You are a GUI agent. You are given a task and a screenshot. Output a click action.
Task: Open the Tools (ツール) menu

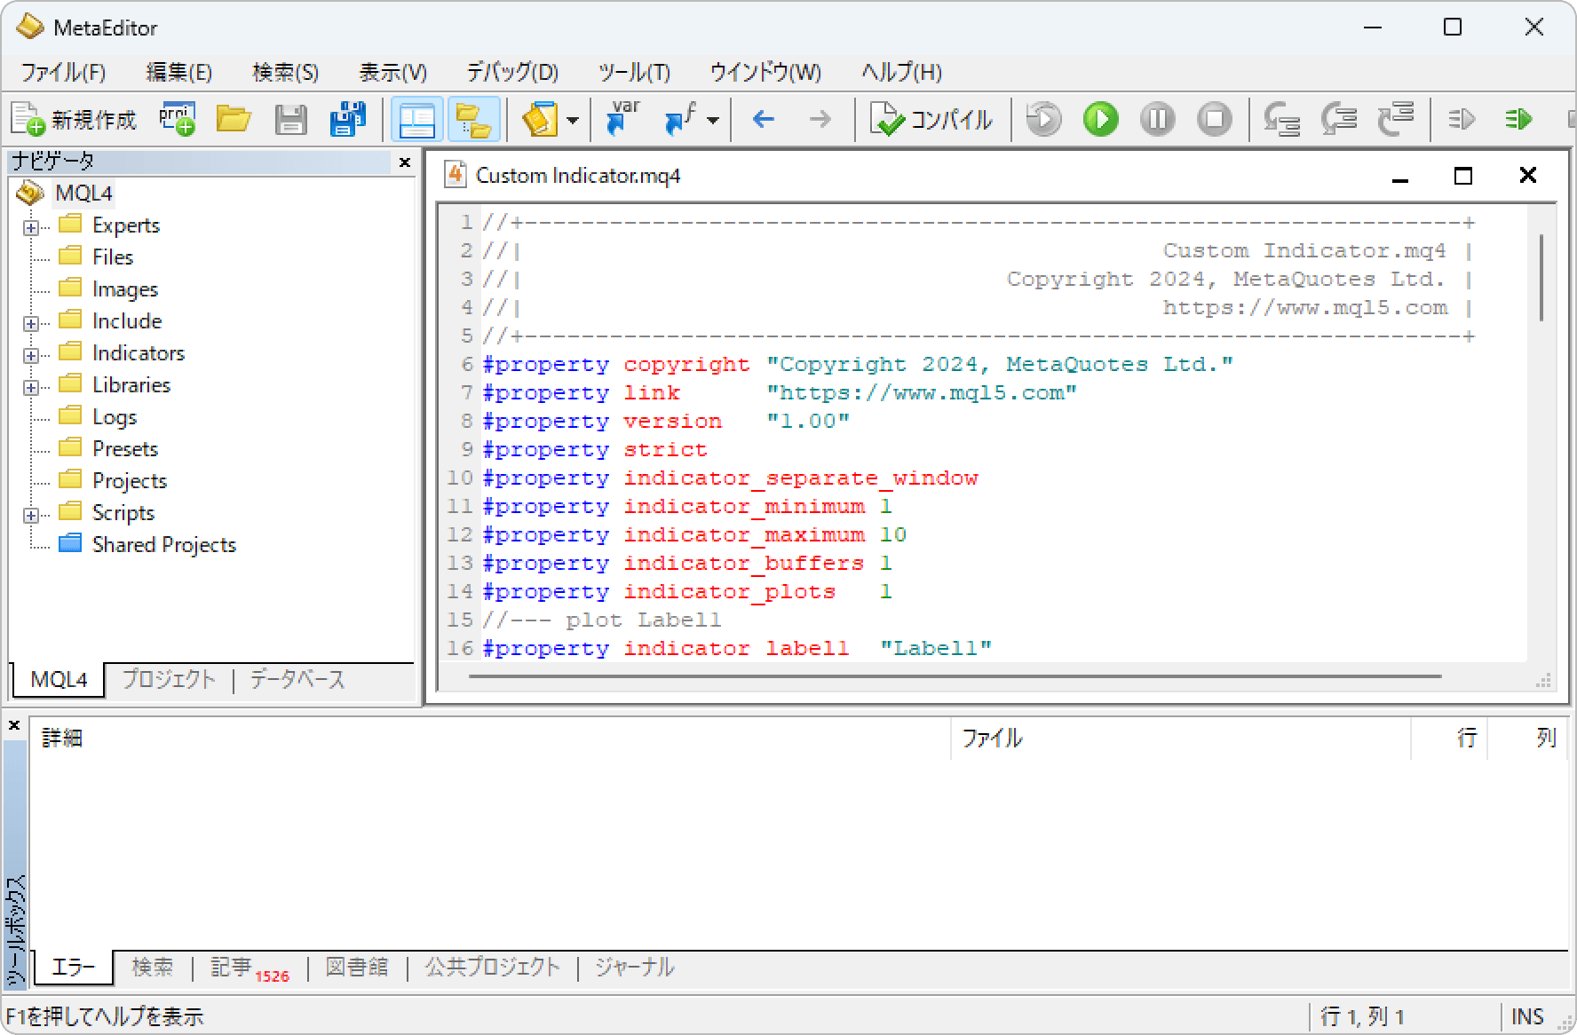(634, 72)
